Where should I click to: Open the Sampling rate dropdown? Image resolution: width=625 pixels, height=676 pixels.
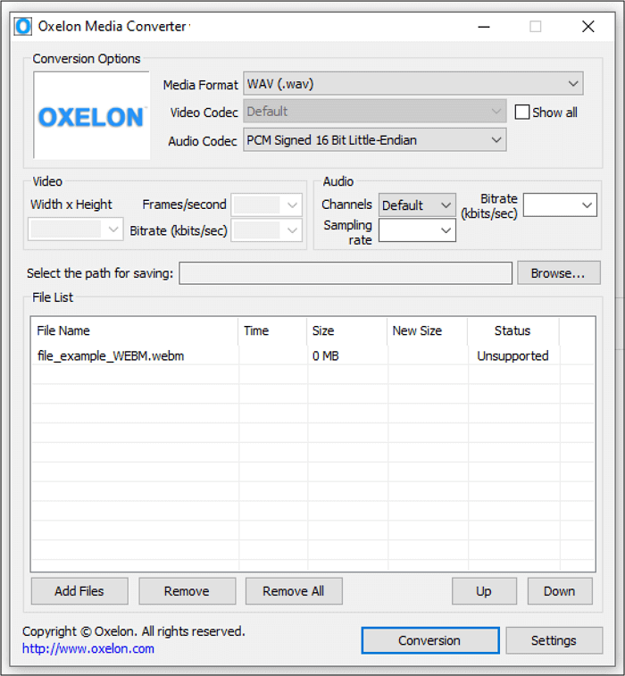(x=417, y=230)
